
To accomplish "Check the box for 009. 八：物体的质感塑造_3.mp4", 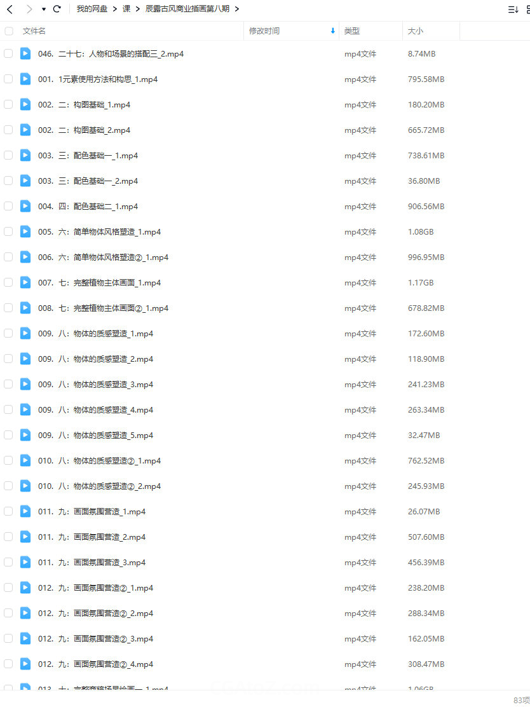I will pyautogui.click(x=8, y=384).
